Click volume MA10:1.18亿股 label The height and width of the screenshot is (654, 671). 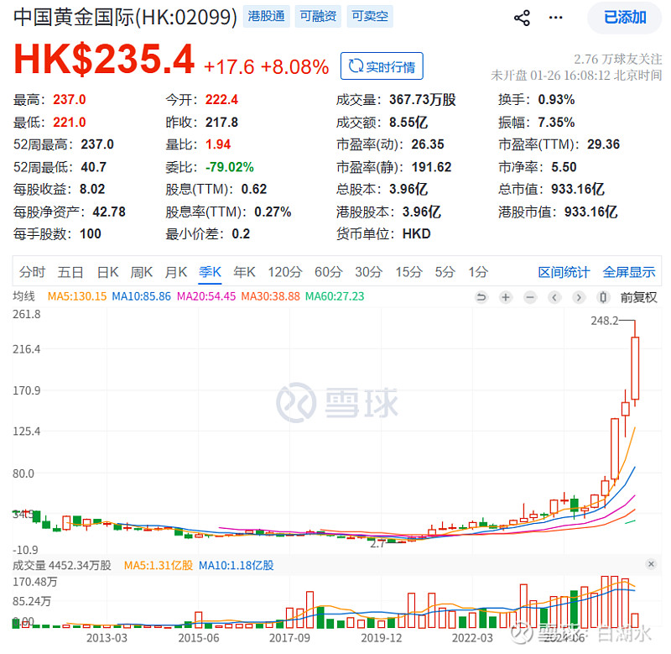(x=237, y=565)
